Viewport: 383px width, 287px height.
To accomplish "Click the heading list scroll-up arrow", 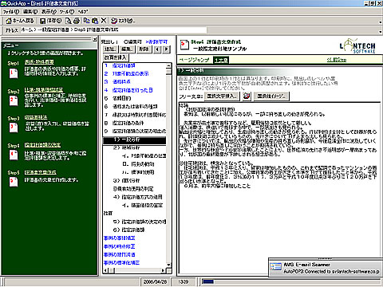I will pyautogui.click(x=168, y=66).
